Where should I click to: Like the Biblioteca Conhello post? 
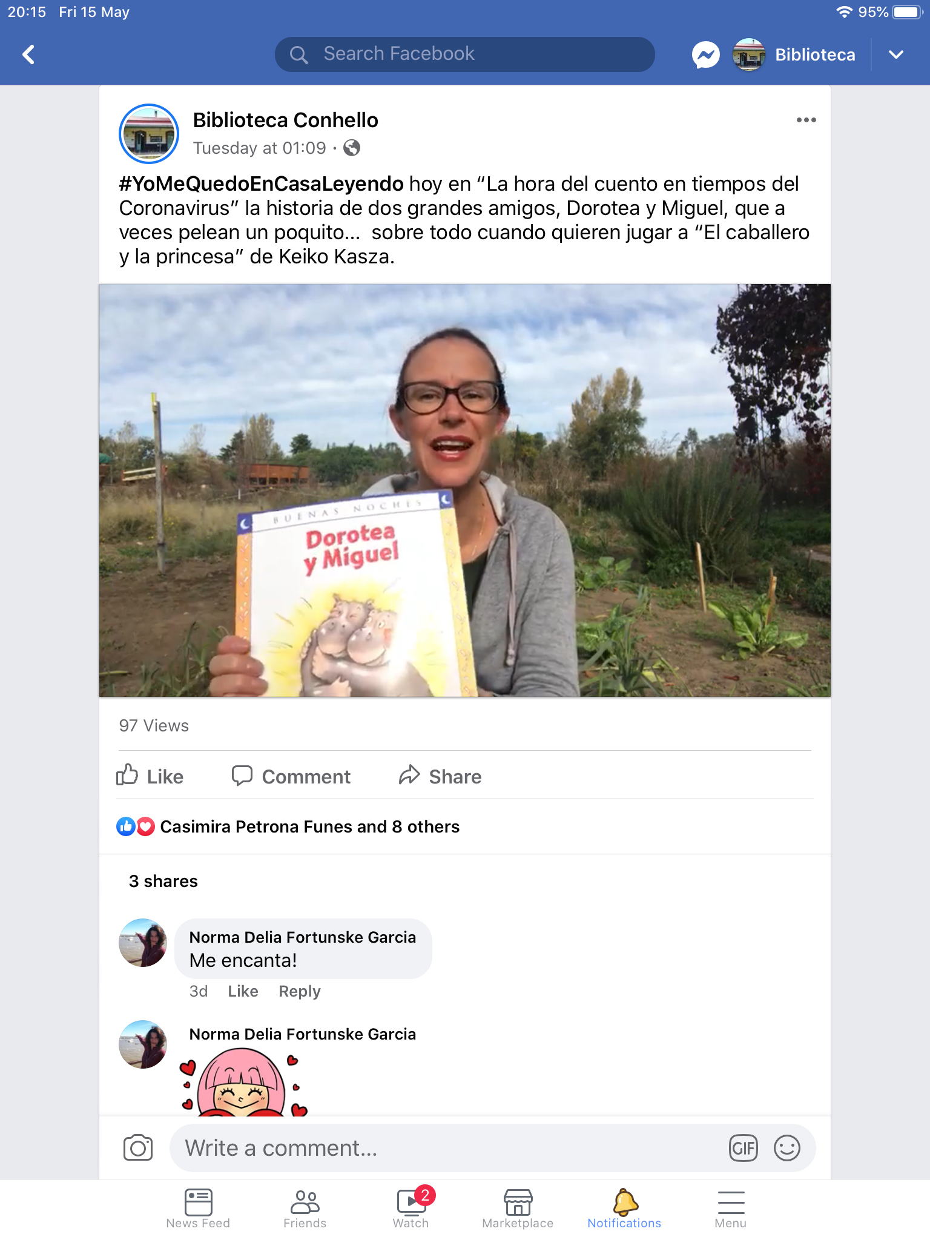pos(150,776)
